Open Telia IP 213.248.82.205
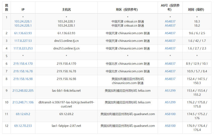 pos(23,91)
